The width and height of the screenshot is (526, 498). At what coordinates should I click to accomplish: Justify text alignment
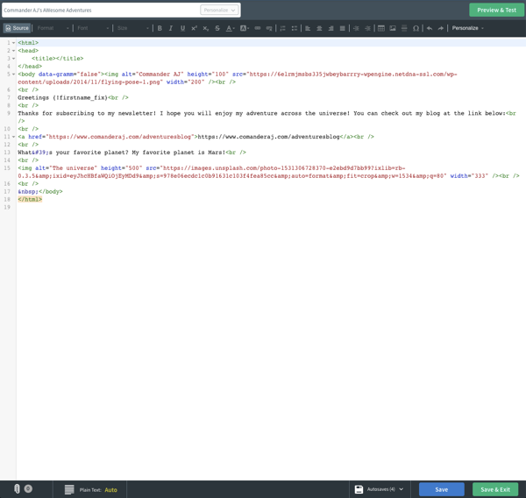pyautogui.click(x=343, y=28)
